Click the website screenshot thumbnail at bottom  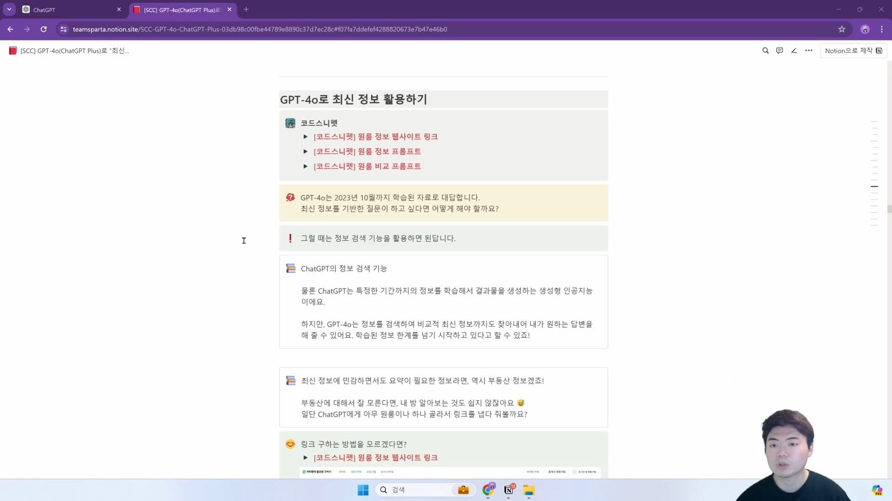pos(450,472)
